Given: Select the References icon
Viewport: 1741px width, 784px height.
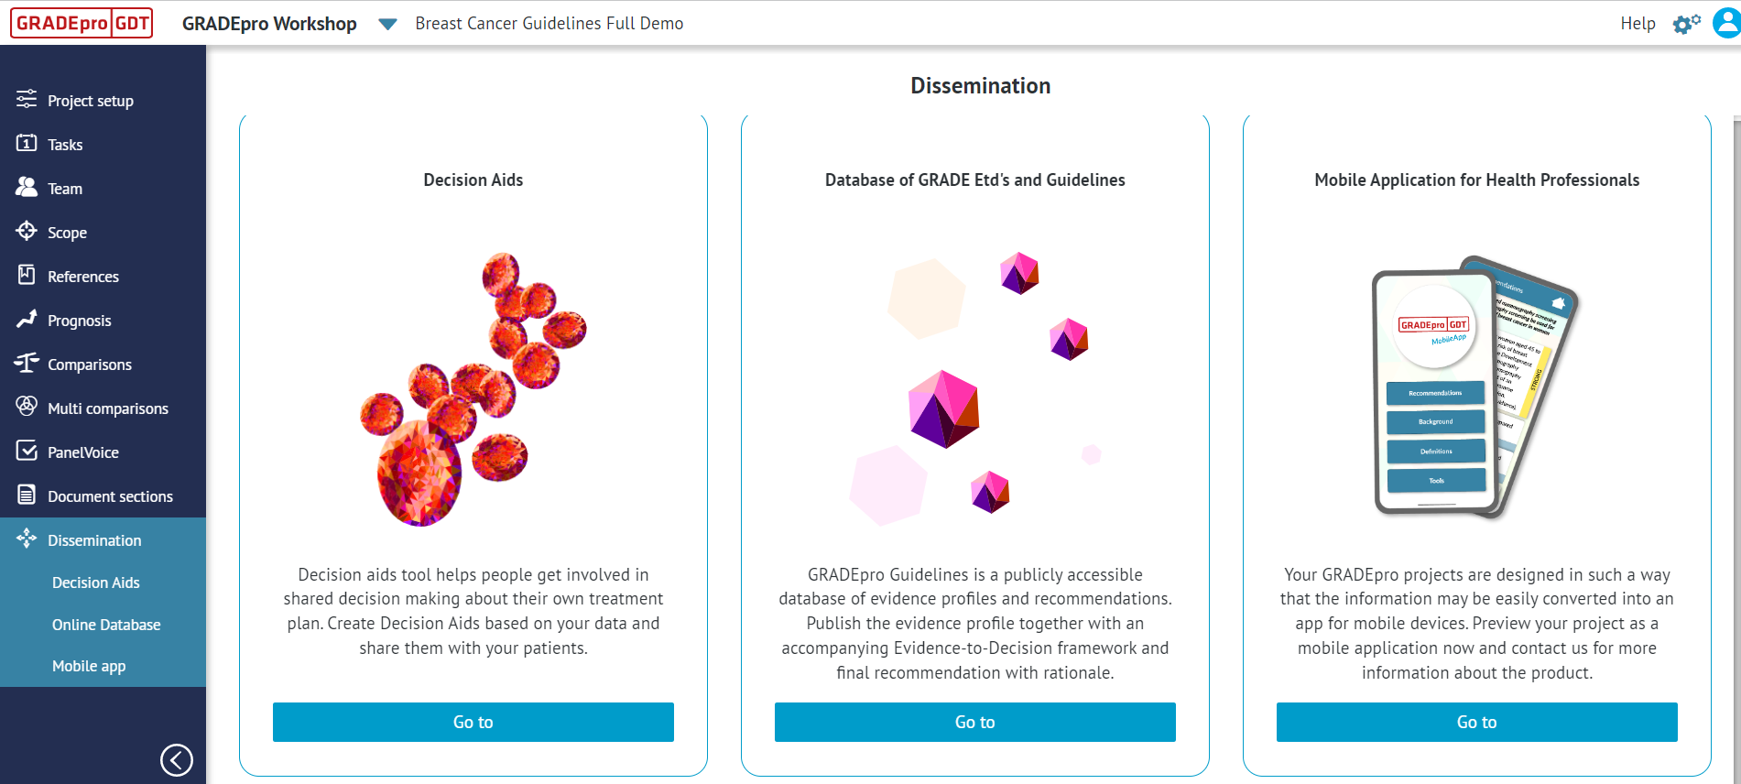Looking at the screenshot, I should click(26, 276).
